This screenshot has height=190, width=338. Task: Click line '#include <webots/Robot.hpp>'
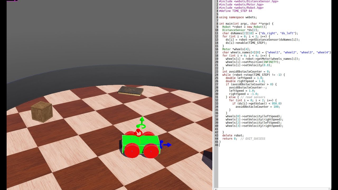(241, 8)
